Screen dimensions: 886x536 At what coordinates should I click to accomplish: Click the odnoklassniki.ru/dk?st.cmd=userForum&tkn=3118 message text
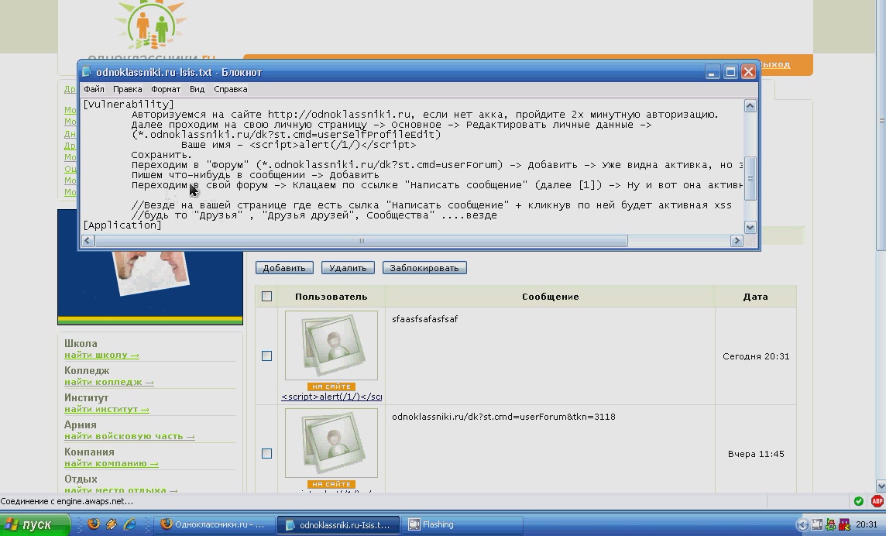click(503, 417)
